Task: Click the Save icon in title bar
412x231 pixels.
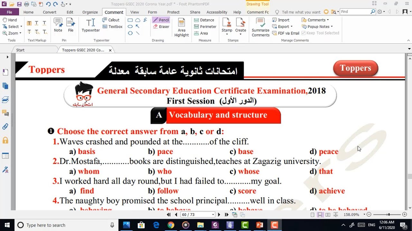Action: click(19, 4)
